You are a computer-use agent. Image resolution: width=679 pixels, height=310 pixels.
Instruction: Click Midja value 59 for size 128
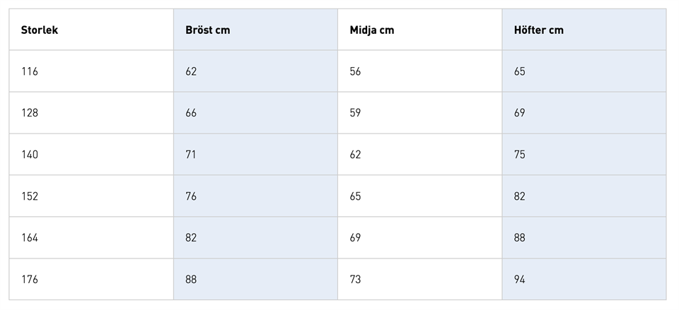click(355, 113)
